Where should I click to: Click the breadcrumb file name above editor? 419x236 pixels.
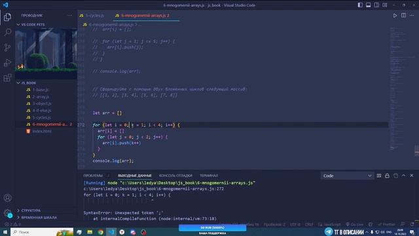point(111,25)
